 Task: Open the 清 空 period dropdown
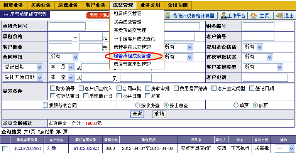tap(61, 77)
